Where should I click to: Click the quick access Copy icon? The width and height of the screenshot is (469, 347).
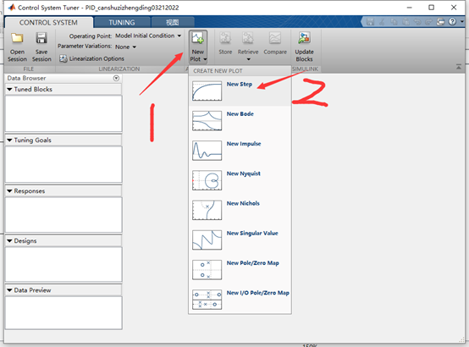click(x=394, y=22)
